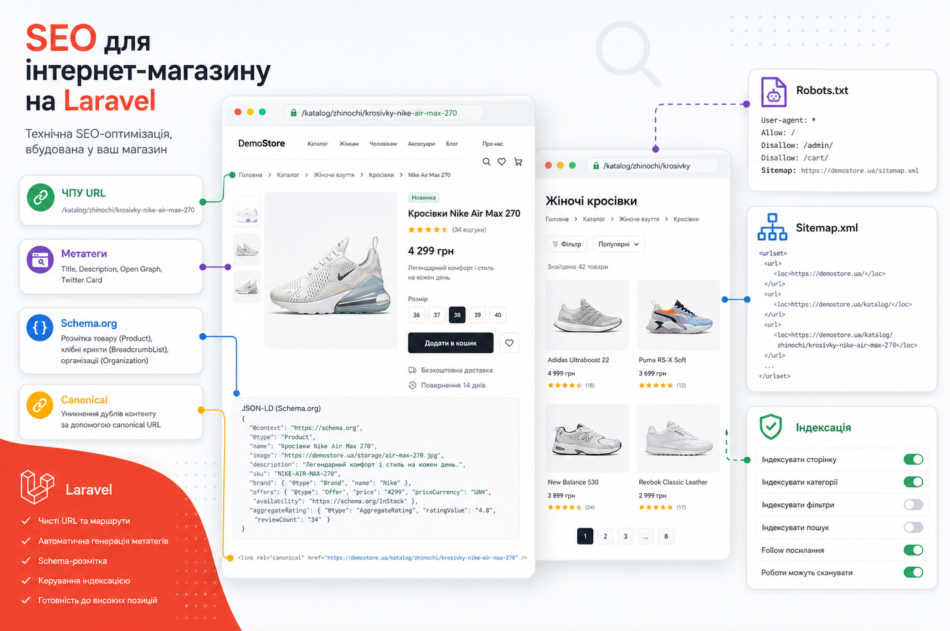Open the wishlist heart icon in DemoStore header
This screenshot has height=631, width=950.
pyautogui.click(x=502, y=162)
